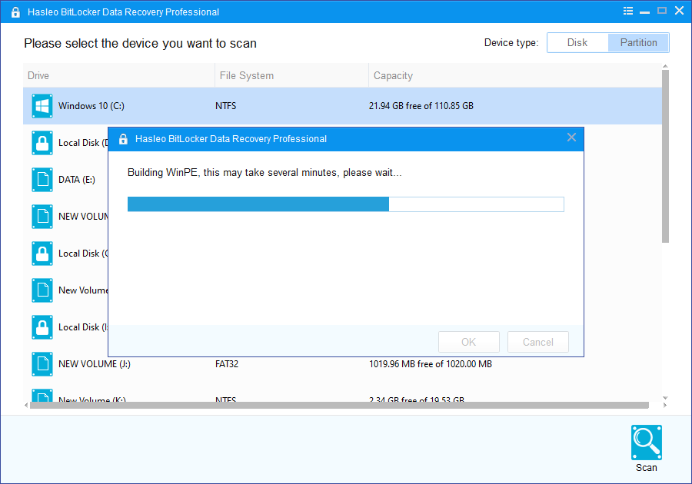Open the main menu list icon in title bar
Viewport: 692px width, 484px height.
628,11
